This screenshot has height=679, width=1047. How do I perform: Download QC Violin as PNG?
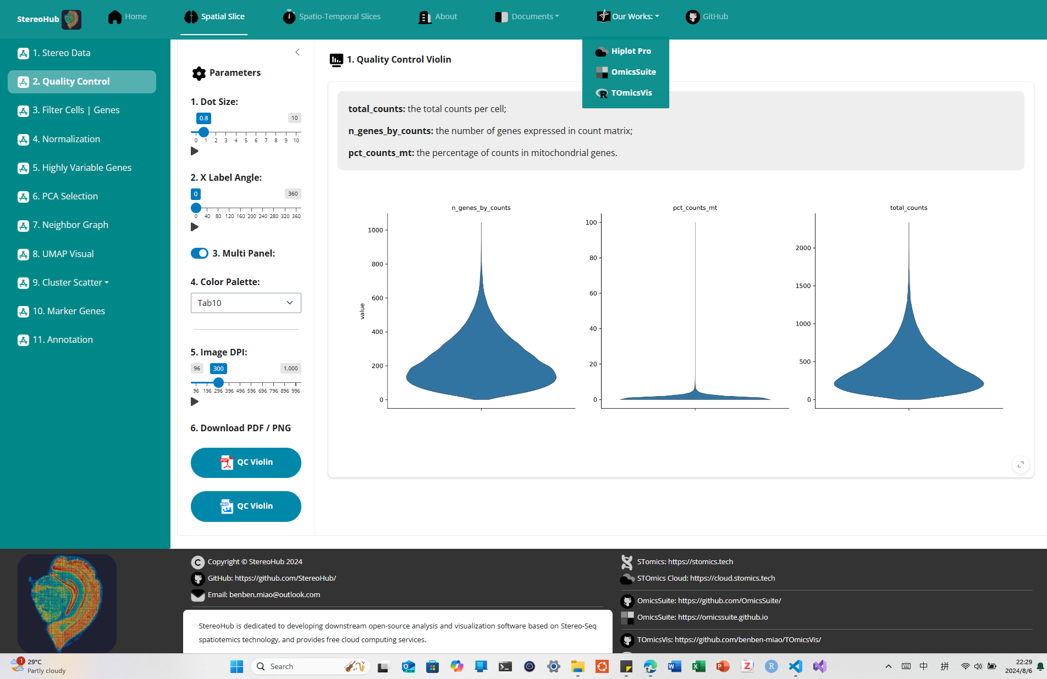coord(246,507)
